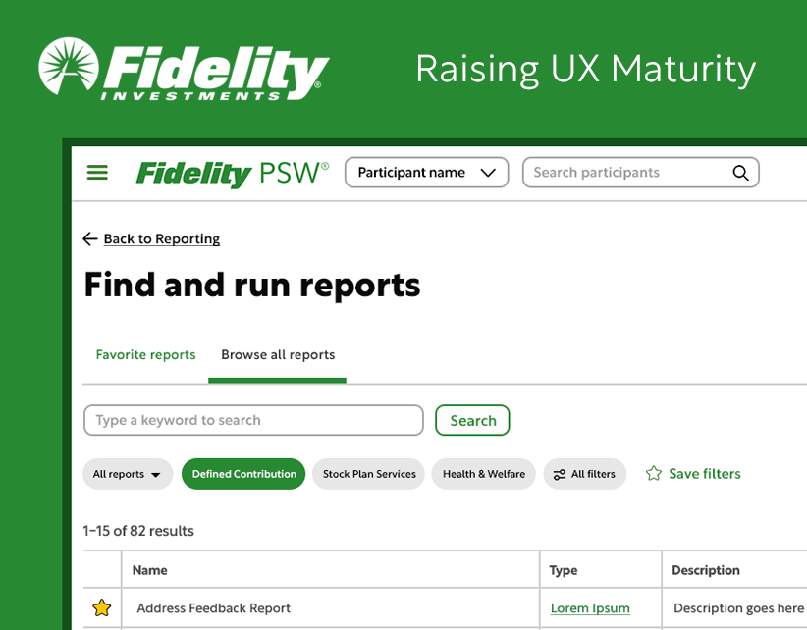Follow the Back to Reporting link
Viewport: 807px width, 630px height.
coord(162,238)
